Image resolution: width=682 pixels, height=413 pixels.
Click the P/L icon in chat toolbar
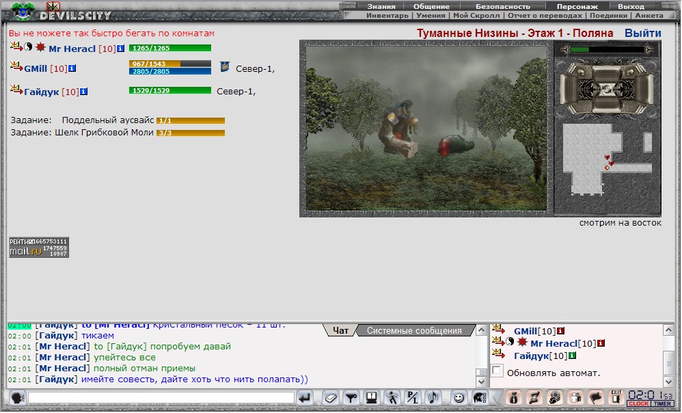[412, 397]
